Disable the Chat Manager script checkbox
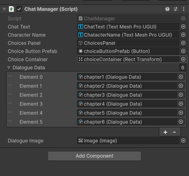Viewport: 189px width, 176px height. (x=19, y=9)
